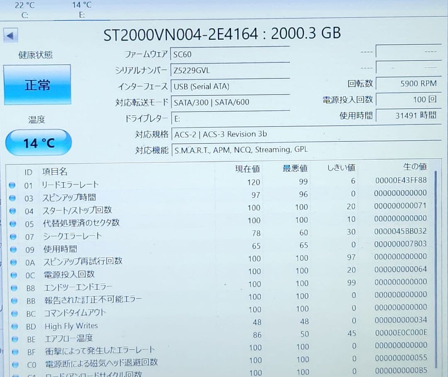Select the C: drive tab
Screen dimensions: 448x377
point(24,9)
